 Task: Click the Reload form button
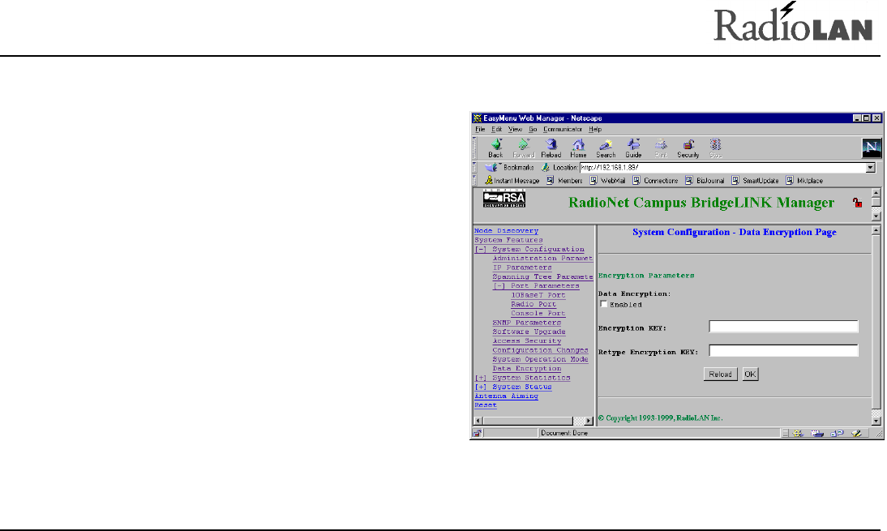(x=720, y=375)
